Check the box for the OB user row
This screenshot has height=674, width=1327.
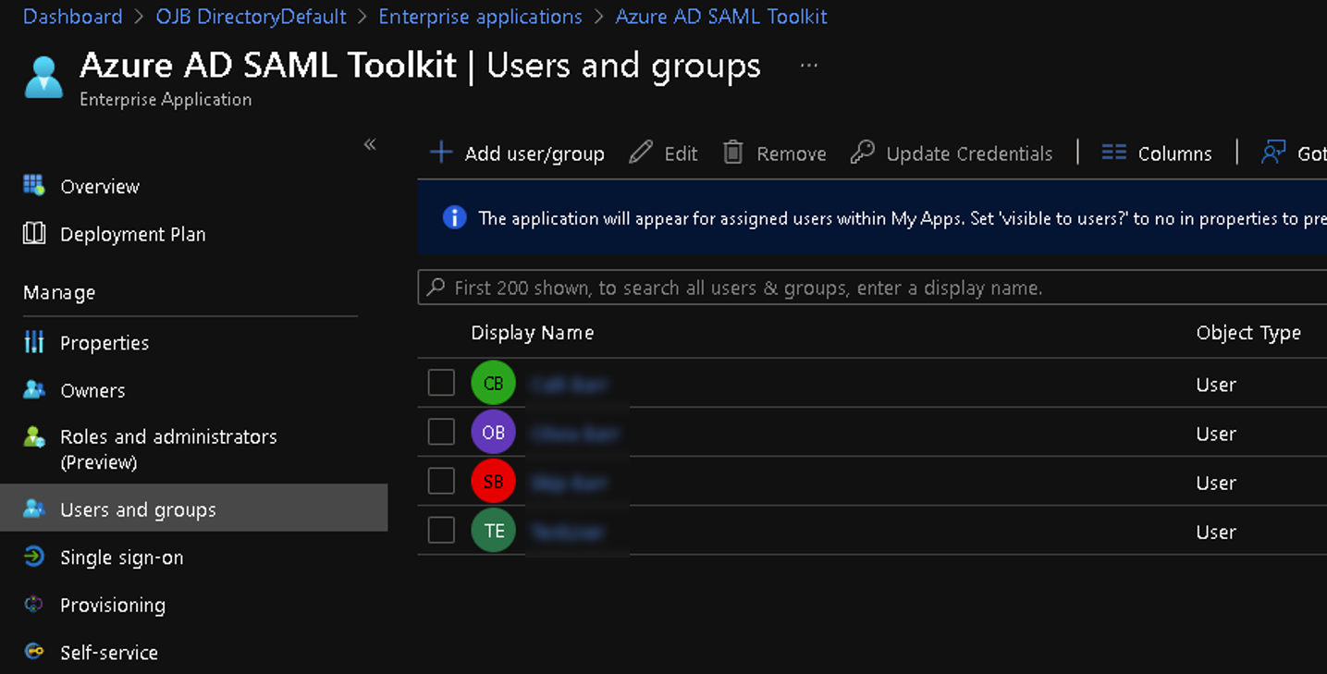(441, 432)
